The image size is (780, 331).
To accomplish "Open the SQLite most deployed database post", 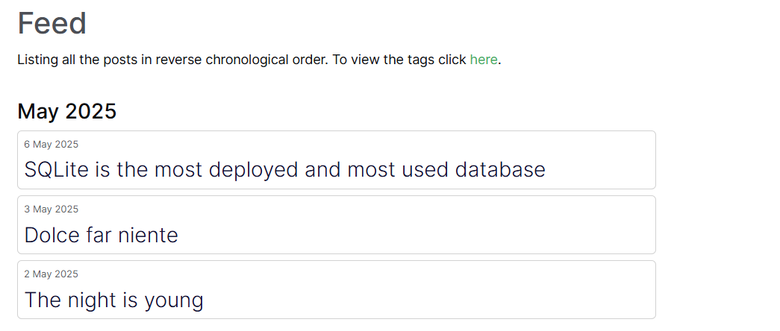I will tap(284, 170).
